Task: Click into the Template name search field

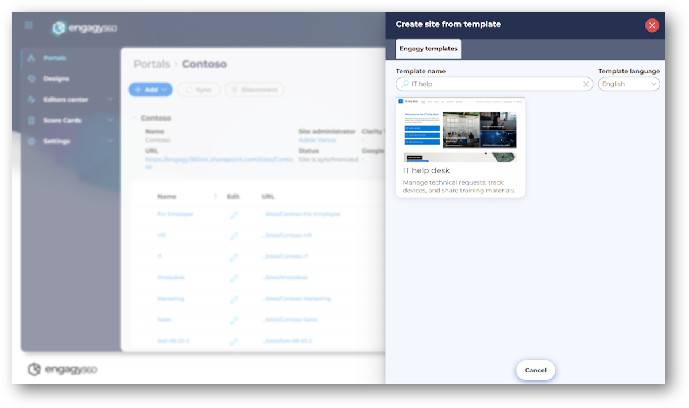Action: [494, 84]
